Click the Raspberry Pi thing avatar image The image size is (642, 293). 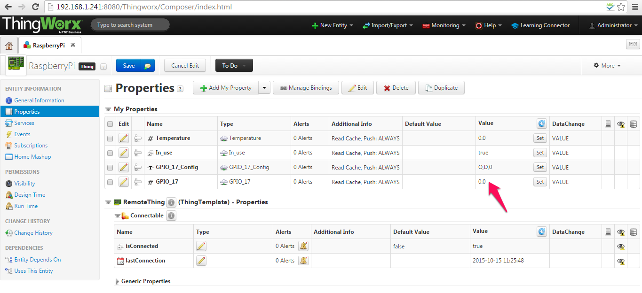(16, 64)
